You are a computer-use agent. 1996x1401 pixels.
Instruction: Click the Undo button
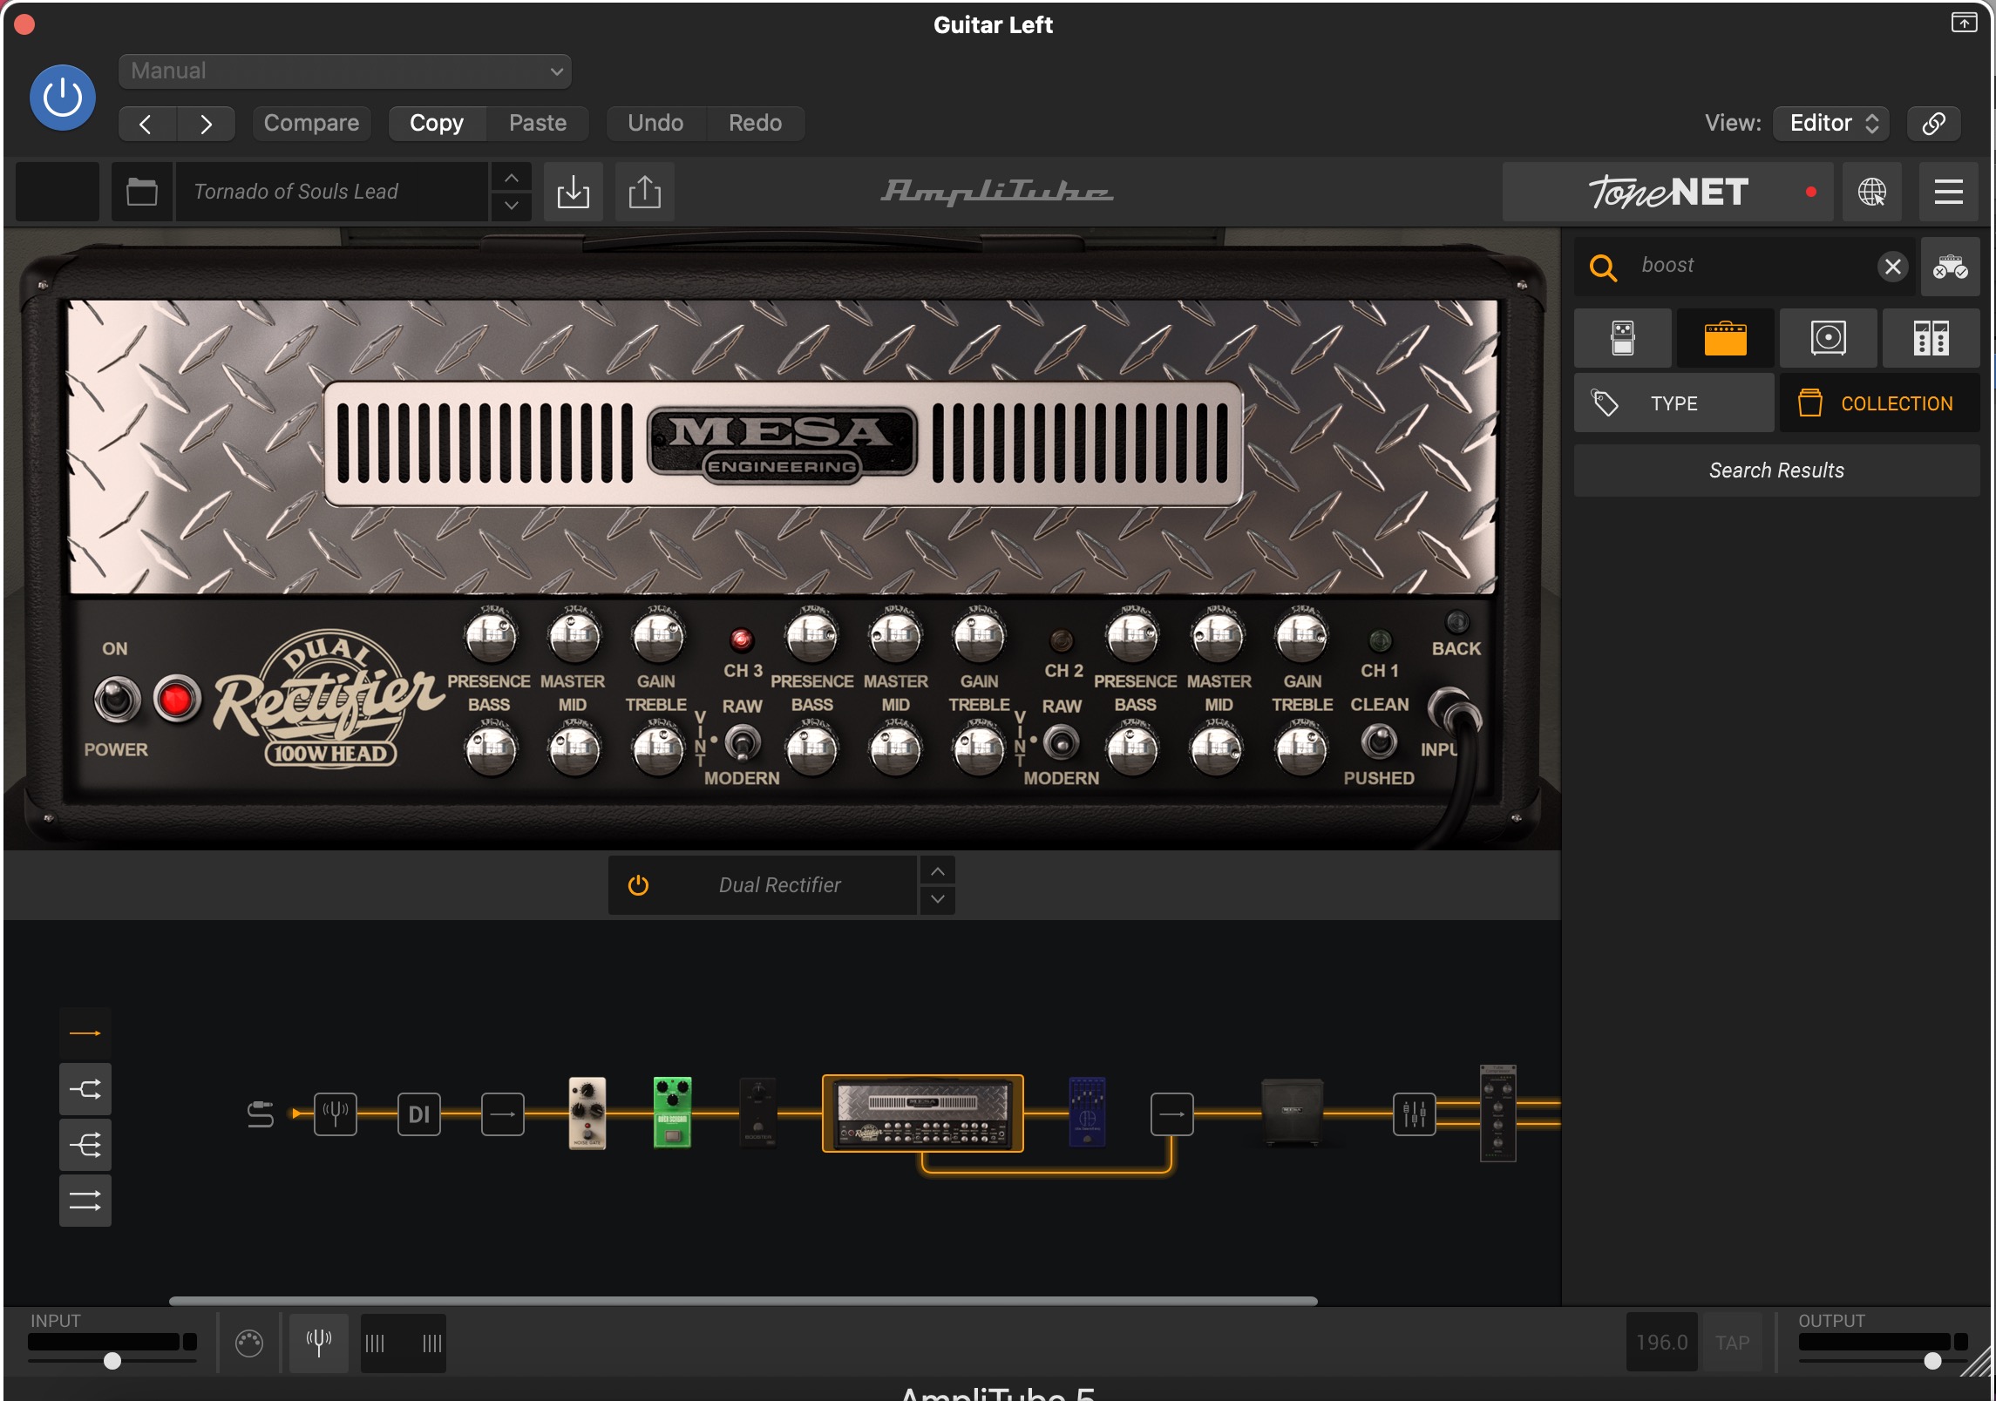click(x=655, y=124)
